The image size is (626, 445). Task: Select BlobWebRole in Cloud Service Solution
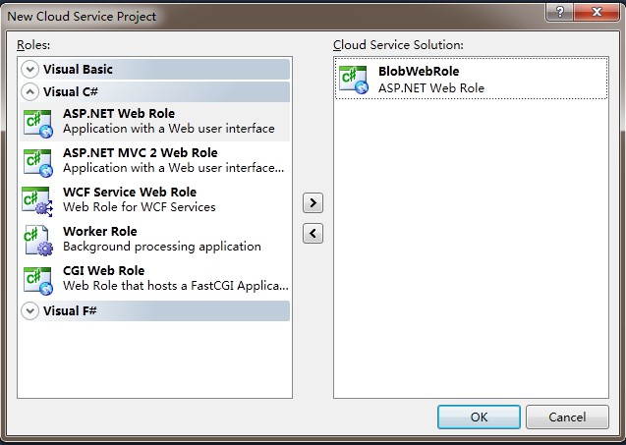point(418,72)
